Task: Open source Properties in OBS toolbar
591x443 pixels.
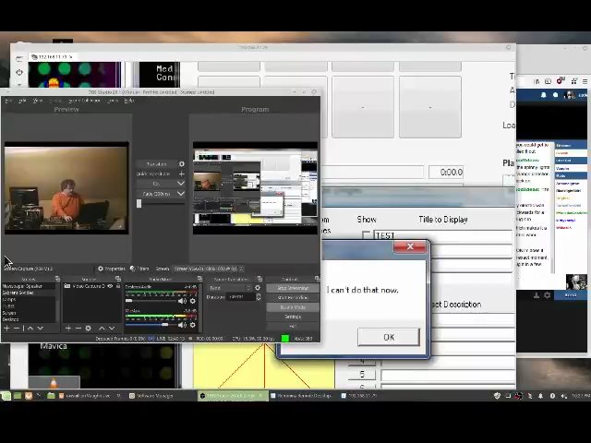Action: (112, 269)
